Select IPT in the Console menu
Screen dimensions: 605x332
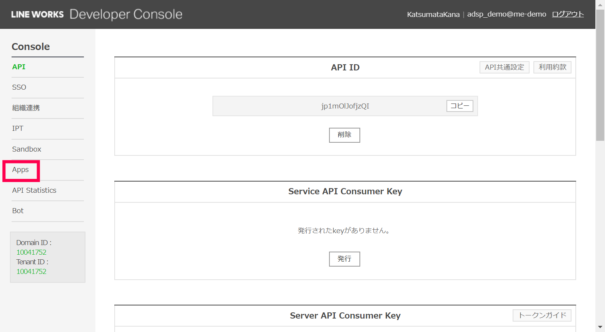pos(18,128)
